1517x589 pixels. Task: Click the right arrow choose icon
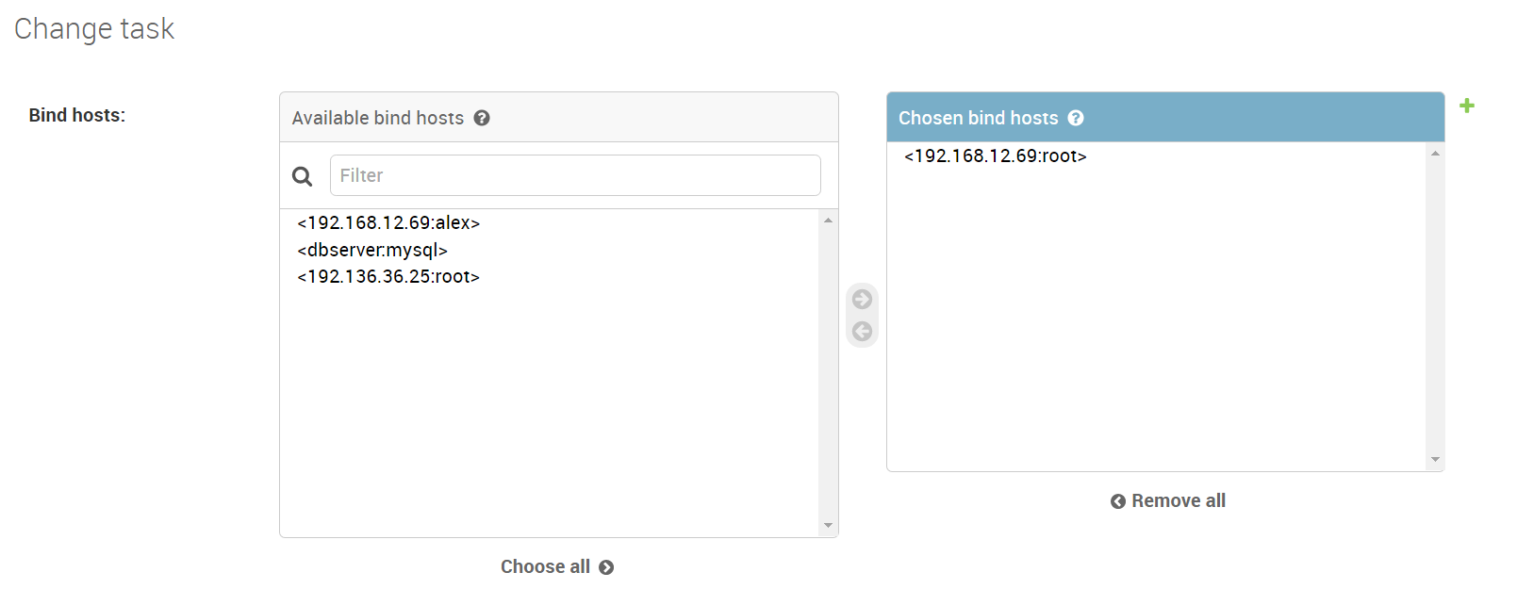click(x=862, y=299)
